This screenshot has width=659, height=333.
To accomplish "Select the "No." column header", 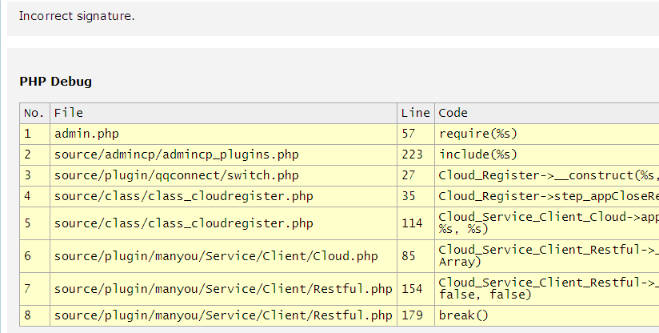I will click(x=34, y=113).
